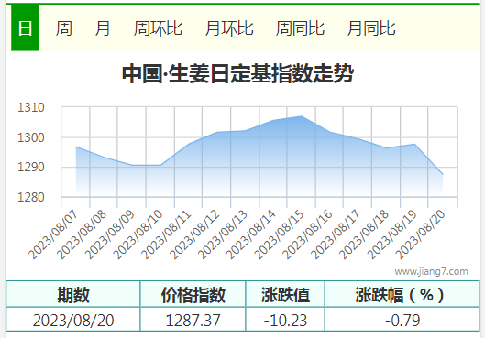
Task: Click the 价格指数 column header
Action: point(193,294)
